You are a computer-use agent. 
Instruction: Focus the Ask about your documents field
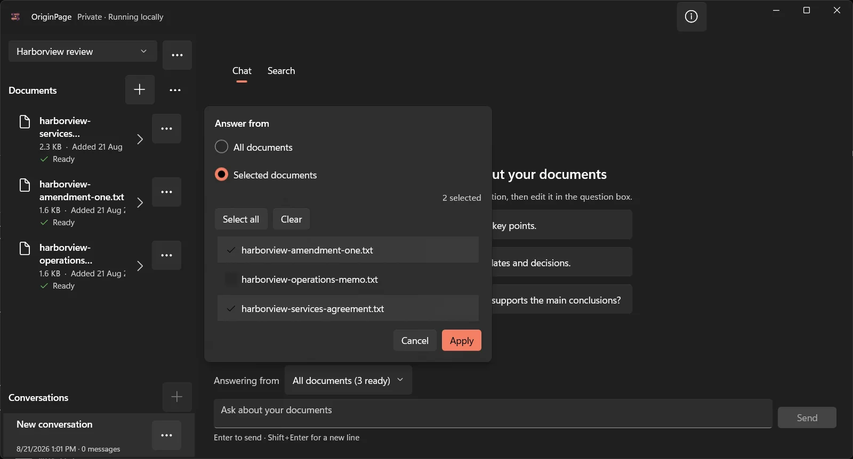pos(493,413)
